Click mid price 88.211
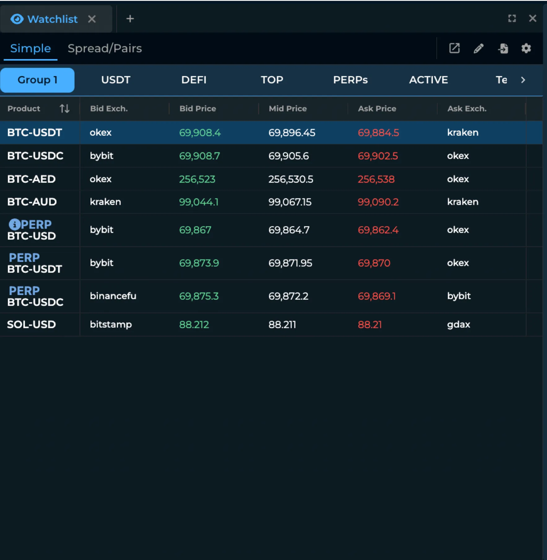Screen dimensions: 547x560 coord(282,325)
